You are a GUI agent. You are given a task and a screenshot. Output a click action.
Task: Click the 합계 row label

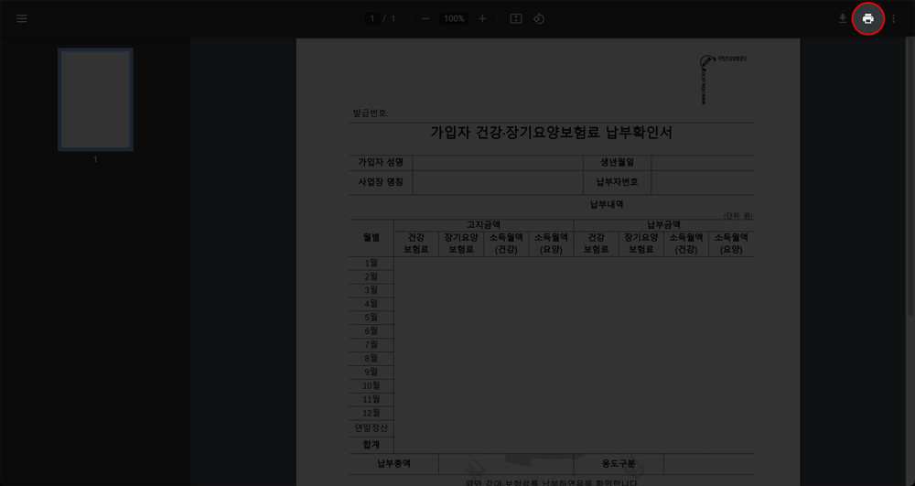(x=371, y=445)
